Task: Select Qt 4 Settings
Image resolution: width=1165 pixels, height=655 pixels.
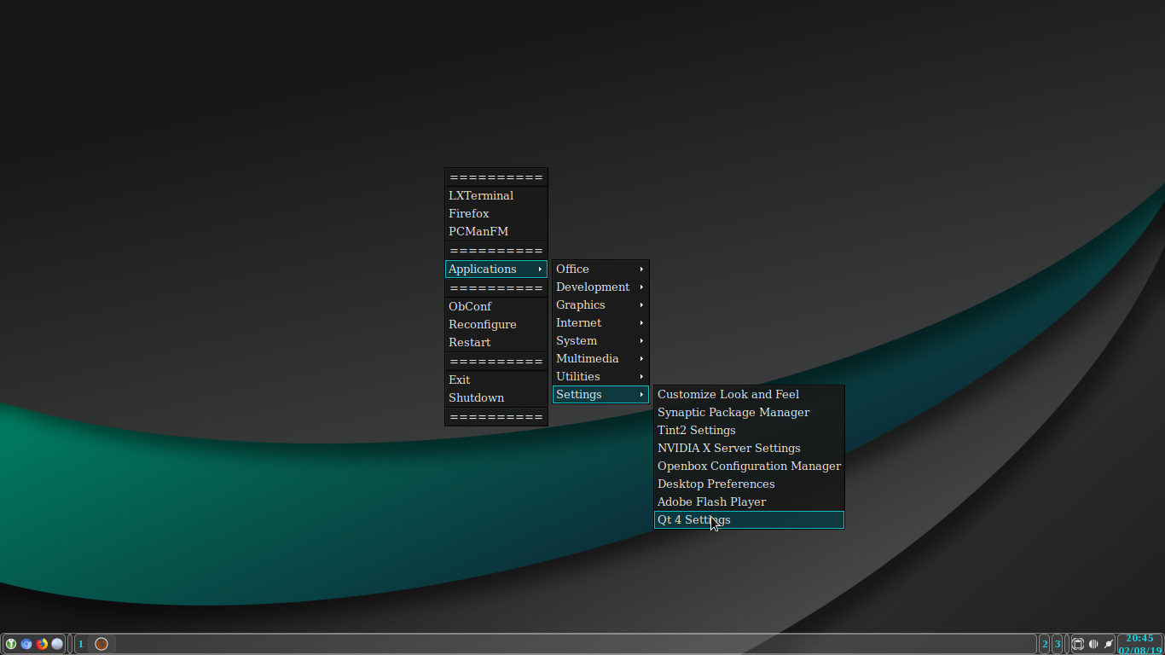Action: pyautogui.click(x=693, y=519)
